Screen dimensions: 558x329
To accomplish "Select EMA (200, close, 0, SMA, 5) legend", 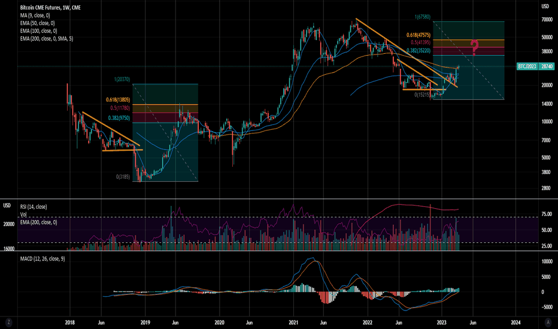I will click(47, 39).
